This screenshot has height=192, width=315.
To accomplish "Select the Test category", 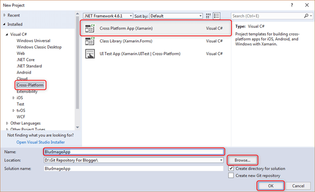I will point(20,104).
